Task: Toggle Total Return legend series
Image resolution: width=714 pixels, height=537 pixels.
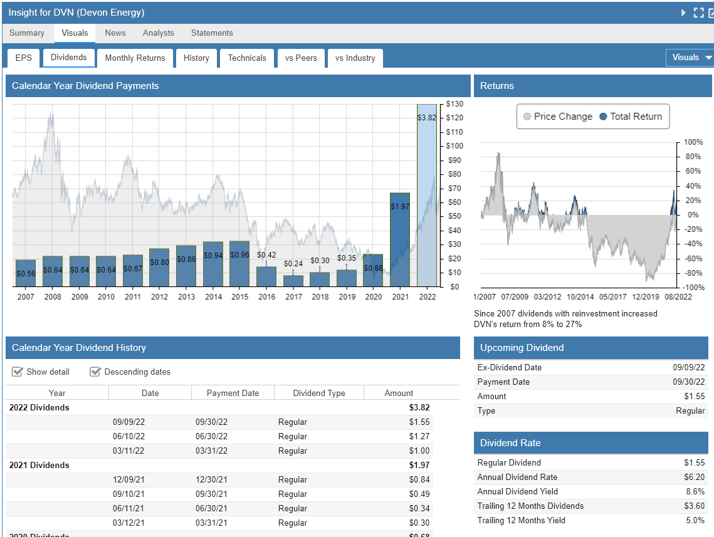Action: click(631, 117)
